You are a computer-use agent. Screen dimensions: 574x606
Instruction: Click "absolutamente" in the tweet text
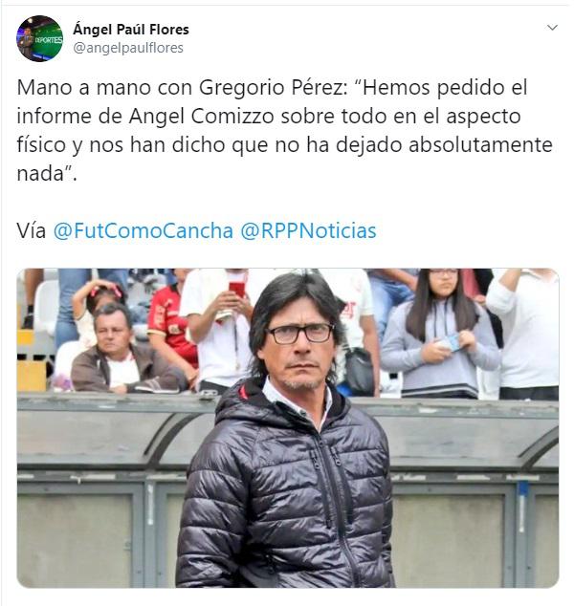click(480, 144)
